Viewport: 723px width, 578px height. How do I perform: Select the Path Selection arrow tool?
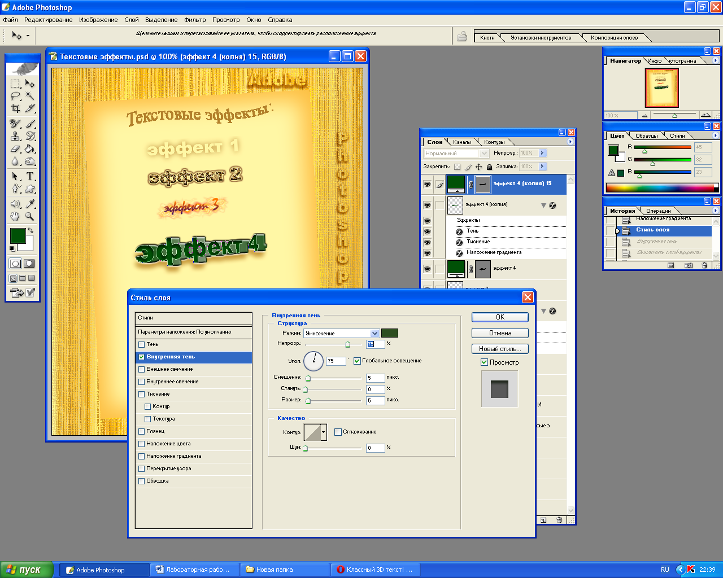pyautogui.click(x=15, y=176)
